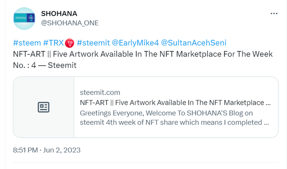Screen dimensions: 287x169
Task: Visit the @SultanAcehSeni mention
Action: tap(194, 43)
